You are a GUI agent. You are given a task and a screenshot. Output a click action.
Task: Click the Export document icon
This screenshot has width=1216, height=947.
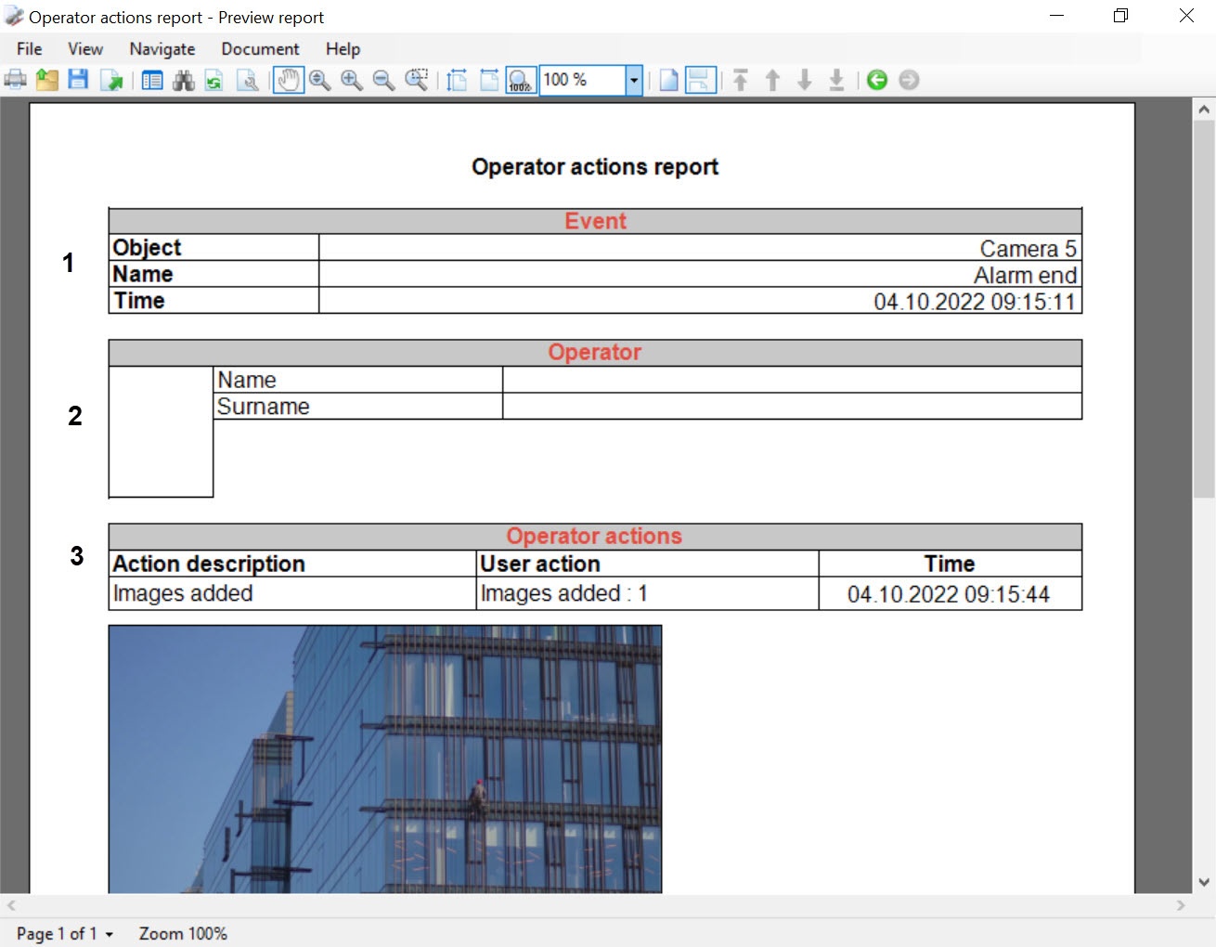[111, 81]
